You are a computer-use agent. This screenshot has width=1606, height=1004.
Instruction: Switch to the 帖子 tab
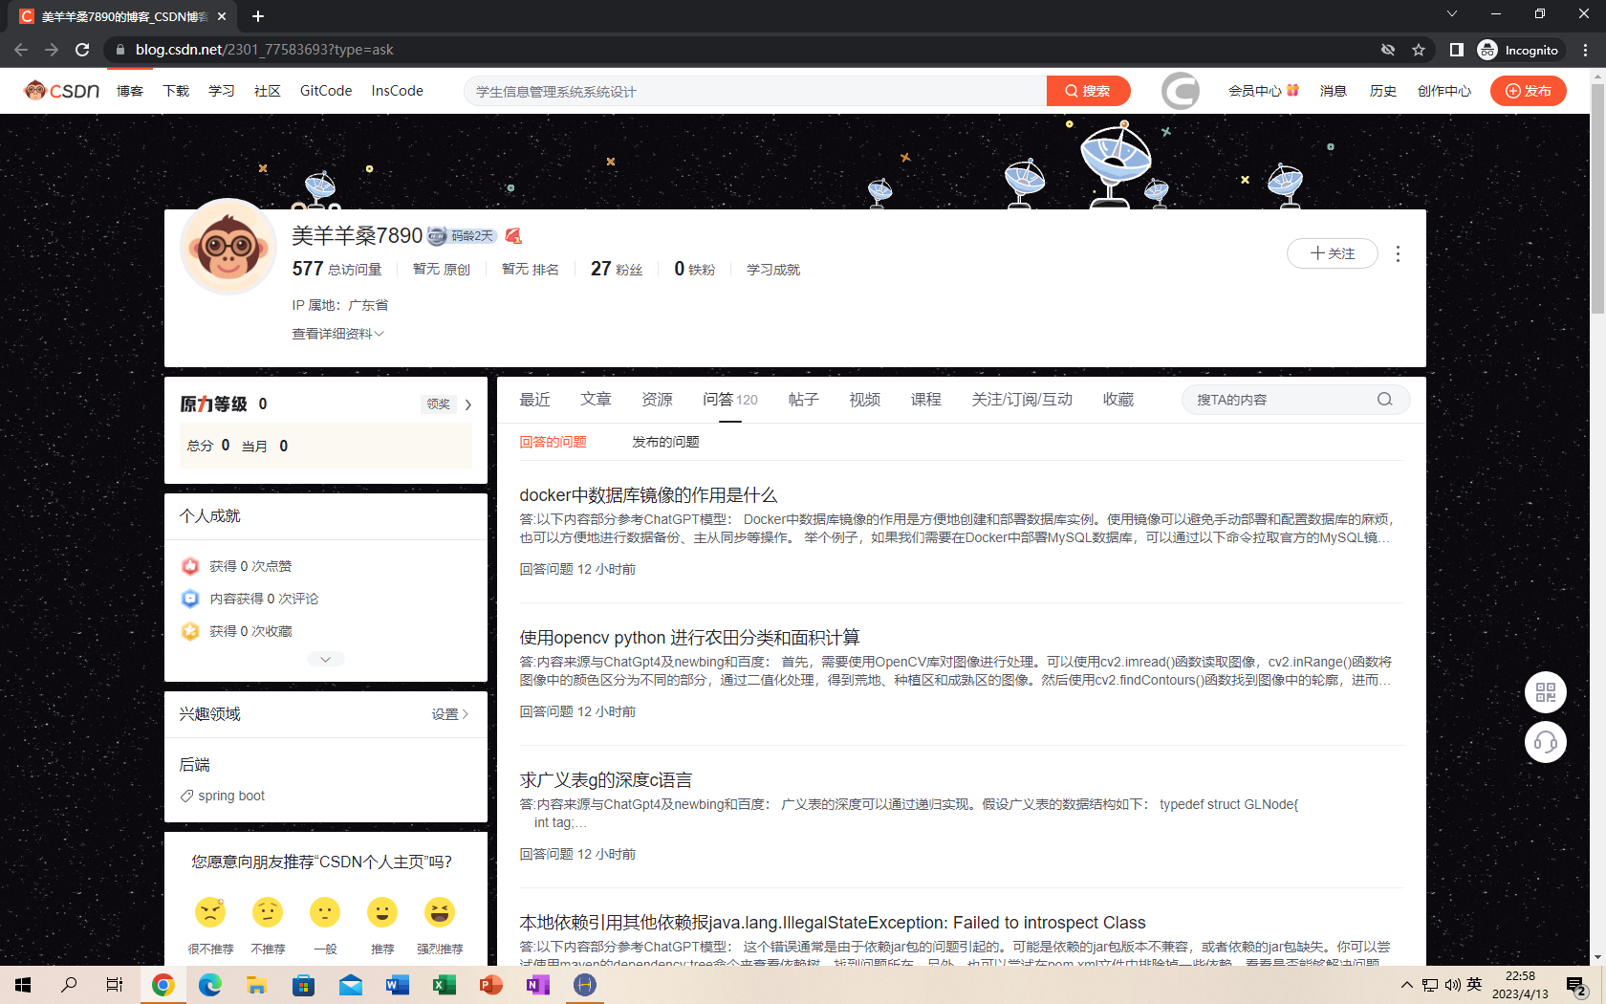(x=803, y=400)
